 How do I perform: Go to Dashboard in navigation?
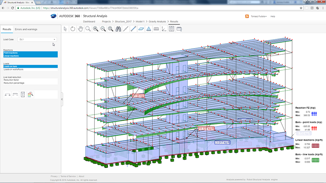[x=89, y=22]
